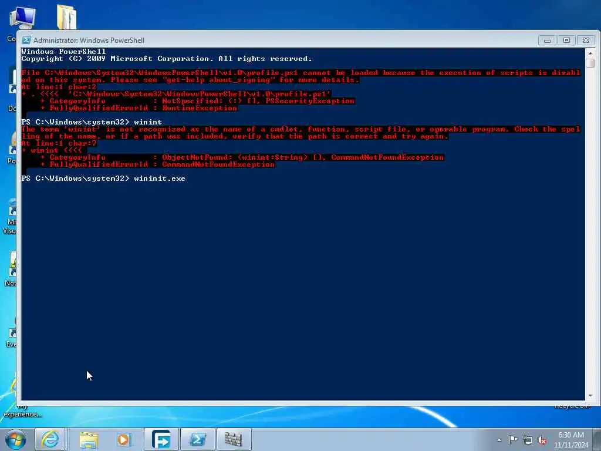This screenshot has width=601, height=451.
Task: Click the muted volume tray icon
Action: coord(542,440)
